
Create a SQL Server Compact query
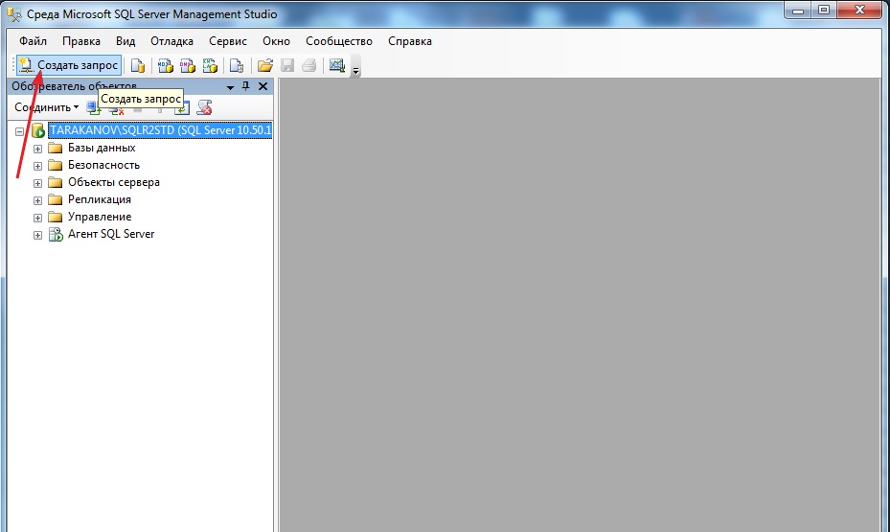coord(237,66)
